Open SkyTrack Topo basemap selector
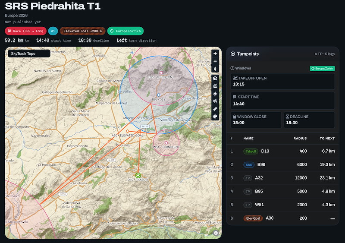 point(29,54)
